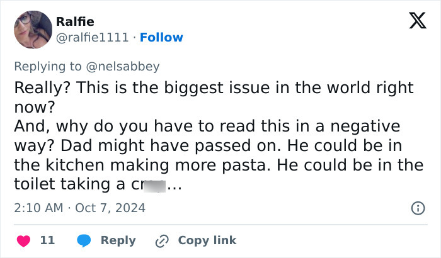Viewport: 441px width, 258px height.
Task: Click the like count of 11
Action: coord(47,240)
